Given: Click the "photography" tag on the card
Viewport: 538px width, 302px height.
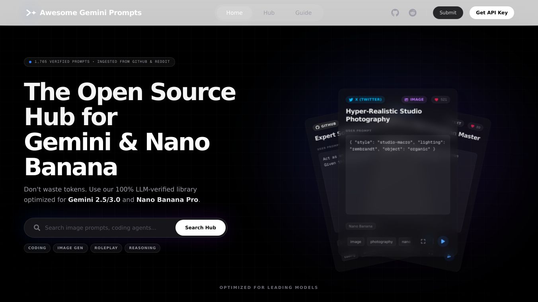Looking at the screenshot, I should click(381, 242).
